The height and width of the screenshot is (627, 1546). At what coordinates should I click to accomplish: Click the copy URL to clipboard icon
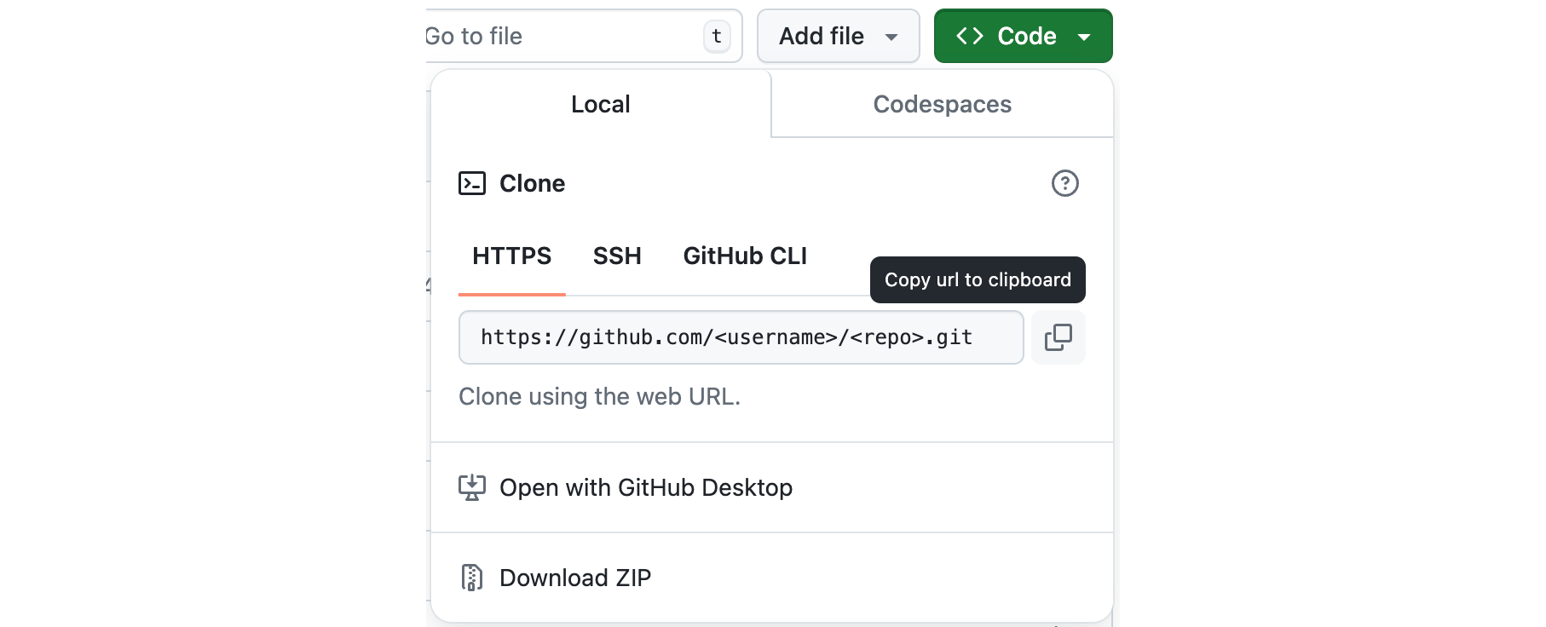click(x=1058, y=337)
